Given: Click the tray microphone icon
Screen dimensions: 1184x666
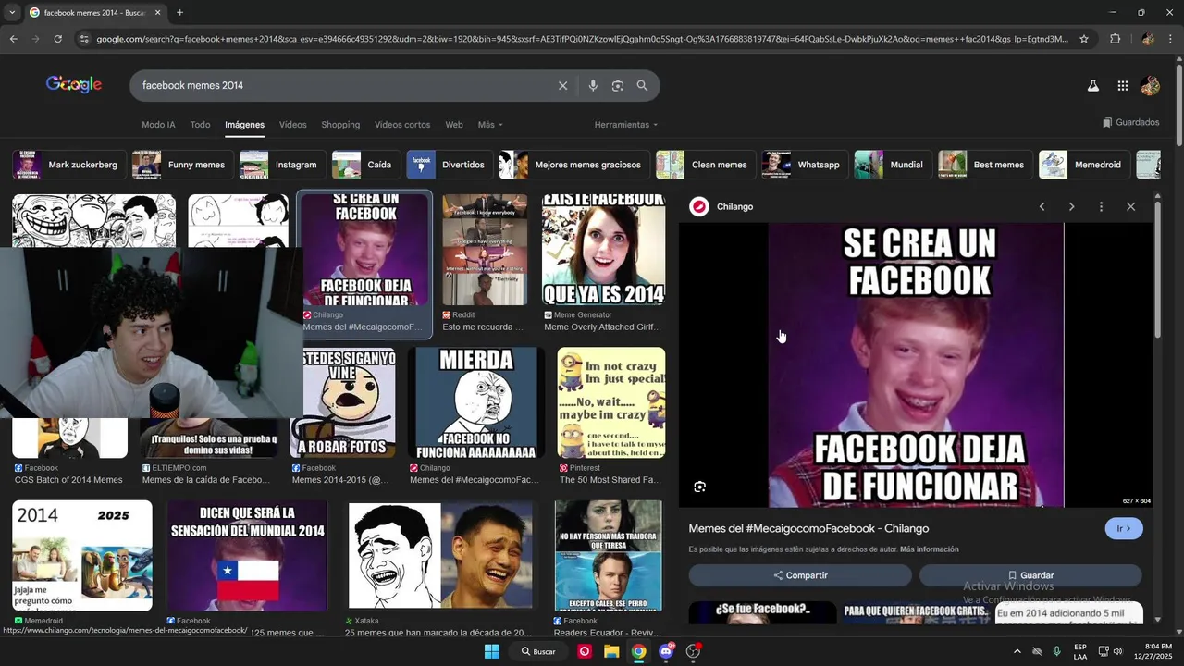Looking at the screenshot, I should [x=1056, y=651].
